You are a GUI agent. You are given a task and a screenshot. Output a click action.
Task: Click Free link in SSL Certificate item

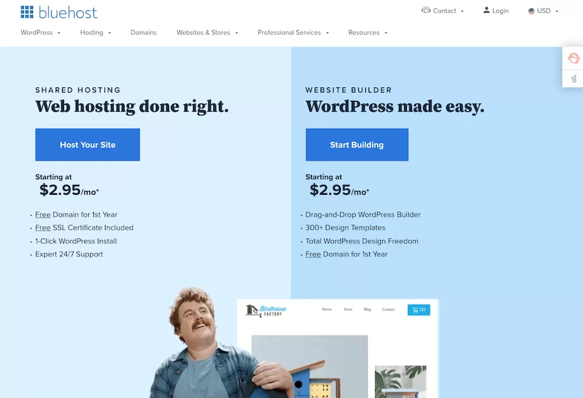tap(43, 228)
